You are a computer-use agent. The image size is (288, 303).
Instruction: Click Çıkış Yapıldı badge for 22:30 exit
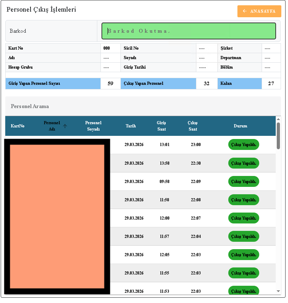tap(243, 163)
